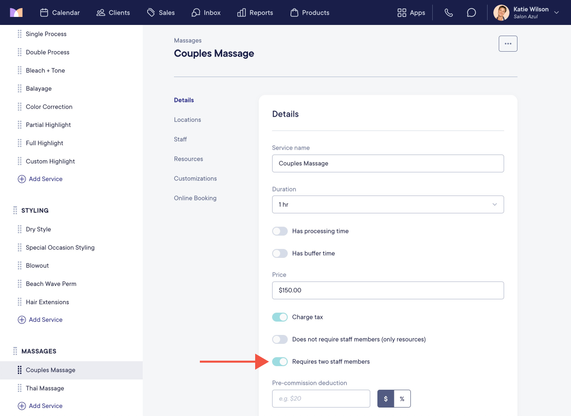The width and height of the screenshot is (571, 416).
Task: Open the Calendar menu
Action: pos(60,12)
